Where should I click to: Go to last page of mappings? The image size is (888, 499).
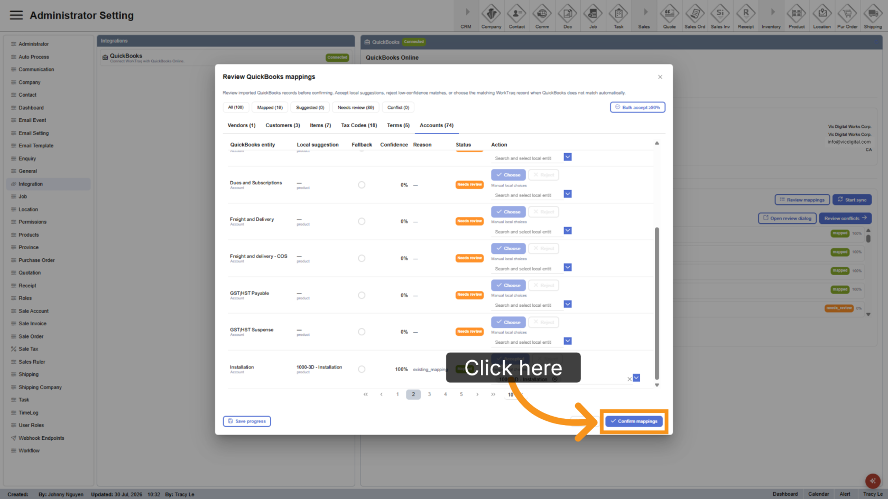493,394
